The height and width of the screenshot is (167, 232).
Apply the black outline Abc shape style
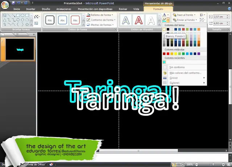pyautogui.click(x=50, y=20)
